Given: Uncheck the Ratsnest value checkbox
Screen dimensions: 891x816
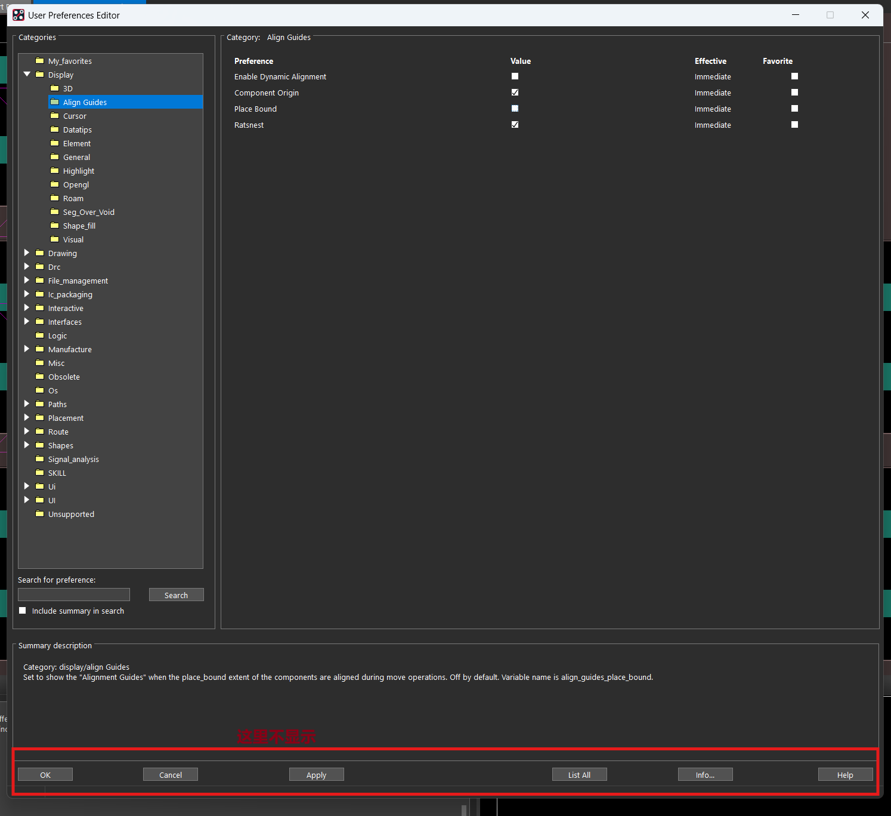Looking at the screenshot, I should coord(515,125).
